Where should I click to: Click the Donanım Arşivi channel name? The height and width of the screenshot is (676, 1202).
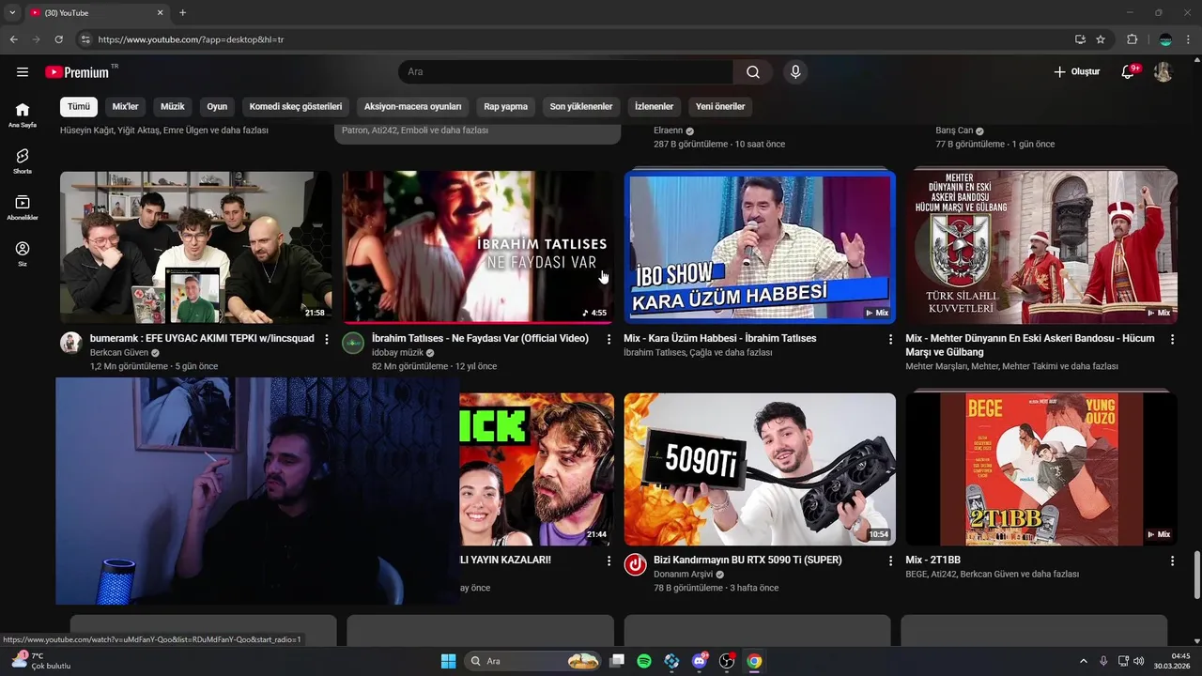coord(684,575)
